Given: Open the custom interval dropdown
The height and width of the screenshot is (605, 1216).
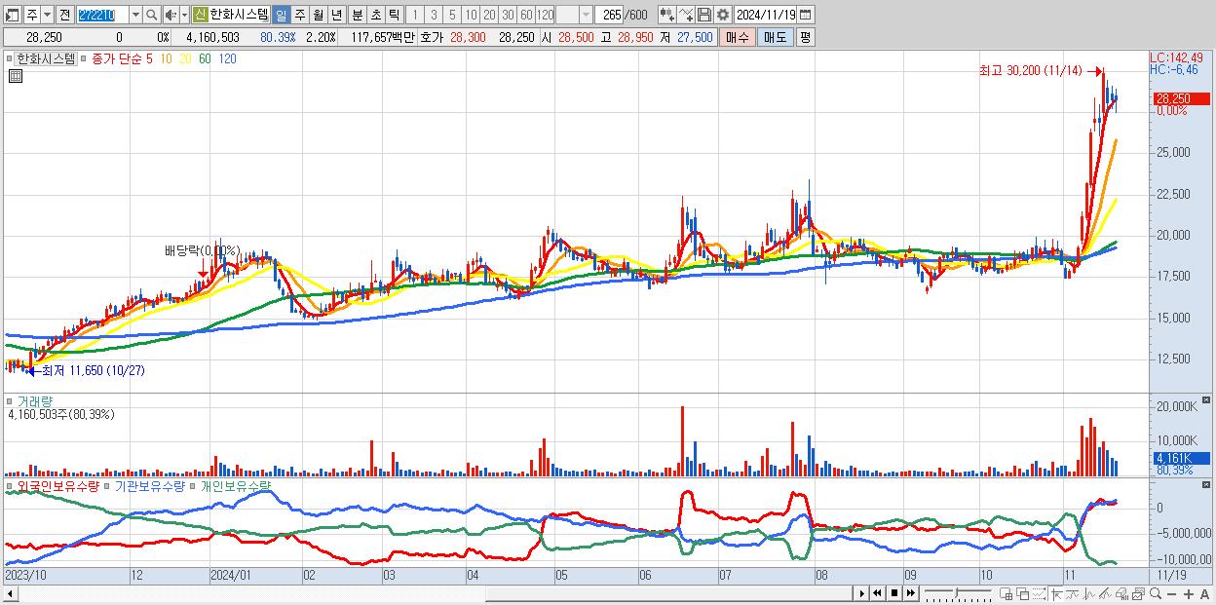Looking at the screenshot, I should [x=586, y=15].
